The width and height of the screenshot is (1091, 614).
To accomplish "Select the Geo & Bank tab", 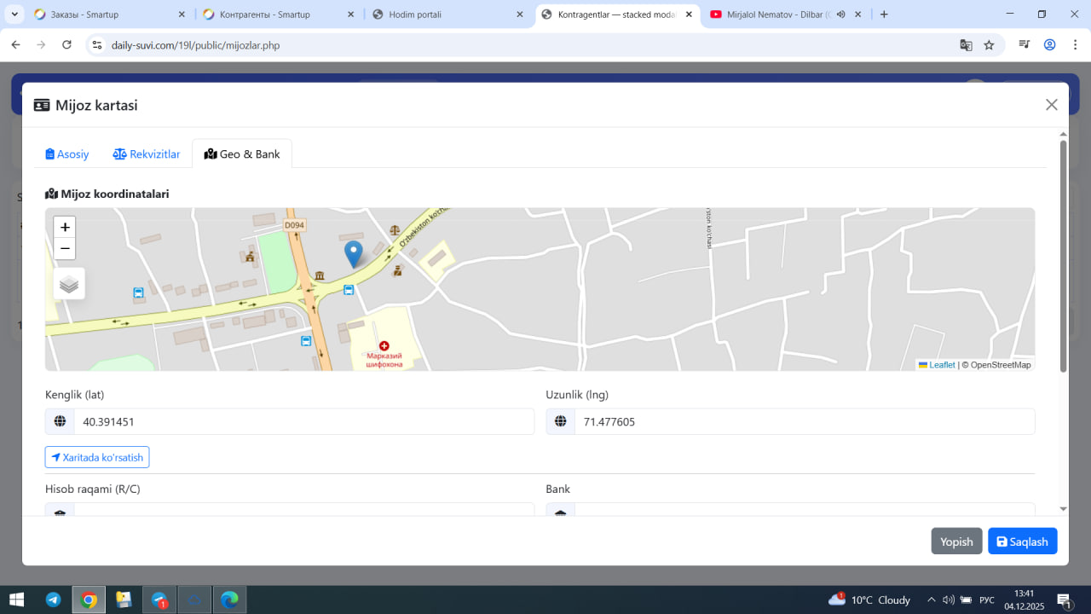I will (x=242, y=154).
